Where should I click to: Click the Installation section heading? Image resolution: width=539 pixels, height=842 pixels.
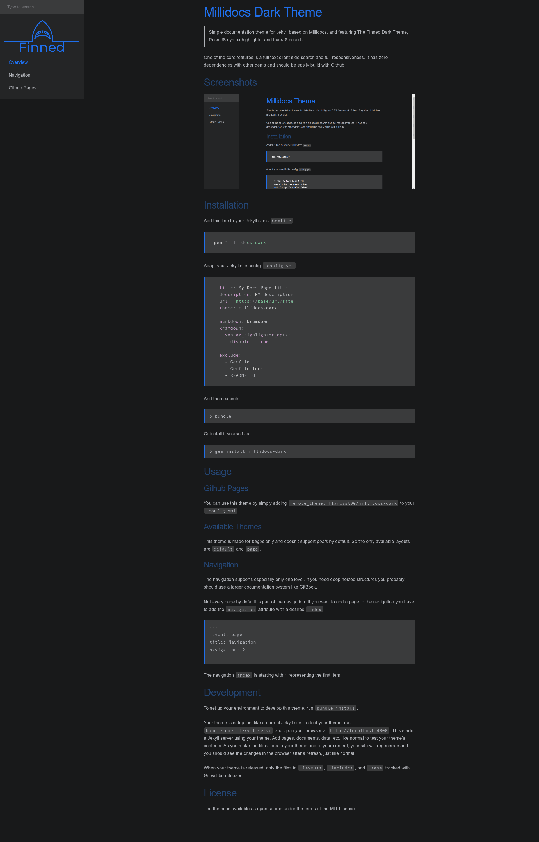click(226, 205)
